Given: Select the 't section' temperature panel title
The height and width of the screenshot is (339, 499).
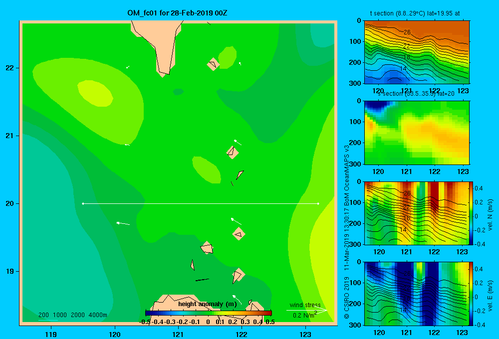Looking at the screenshot, I should [x=415, y=13].
